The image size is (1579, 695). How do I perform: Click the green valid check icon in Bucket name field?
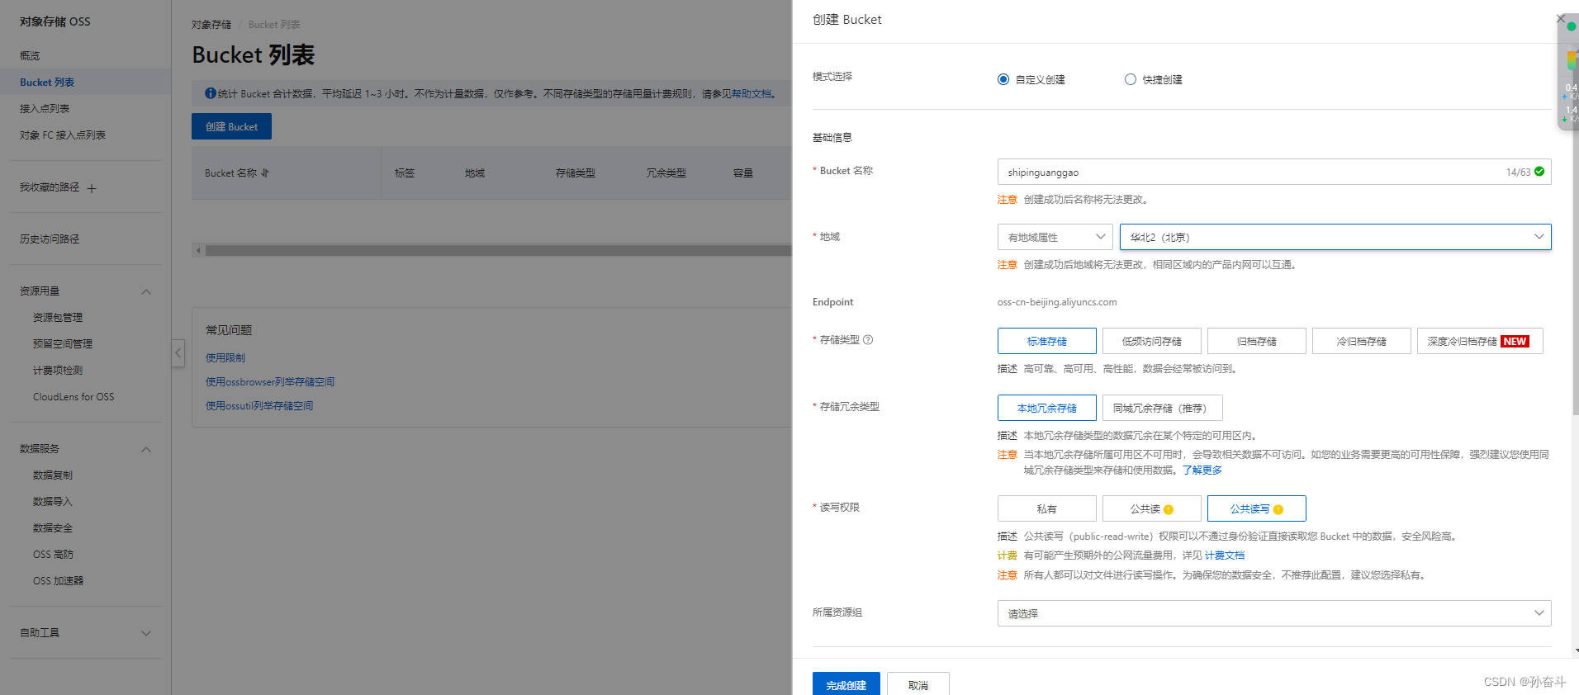click(1539, 172)
